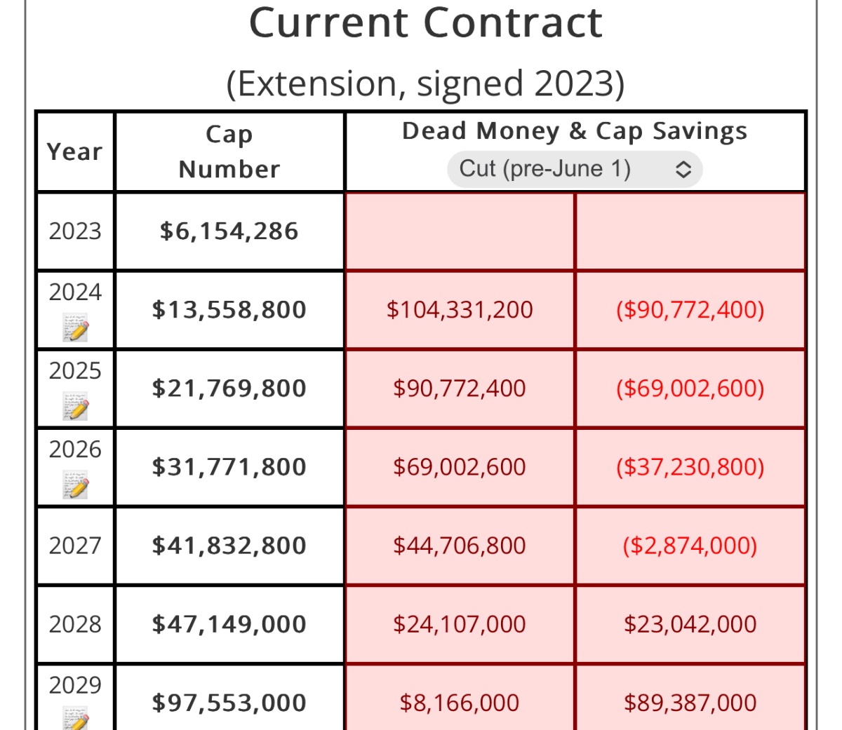Open the 2024 contract notes icon

click(x=76, y=328)
